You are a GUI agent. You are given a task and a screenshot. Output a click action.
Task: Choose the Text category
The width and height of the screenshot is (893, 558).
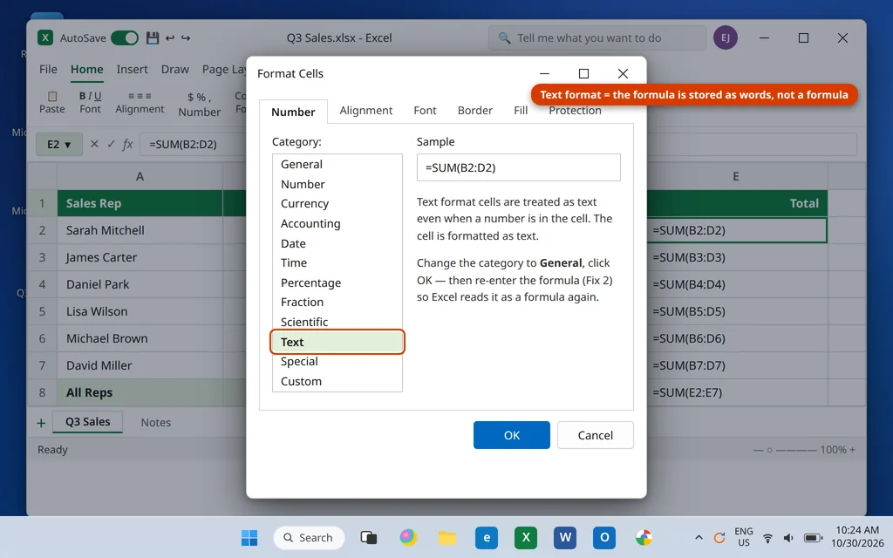click(337, 342)
